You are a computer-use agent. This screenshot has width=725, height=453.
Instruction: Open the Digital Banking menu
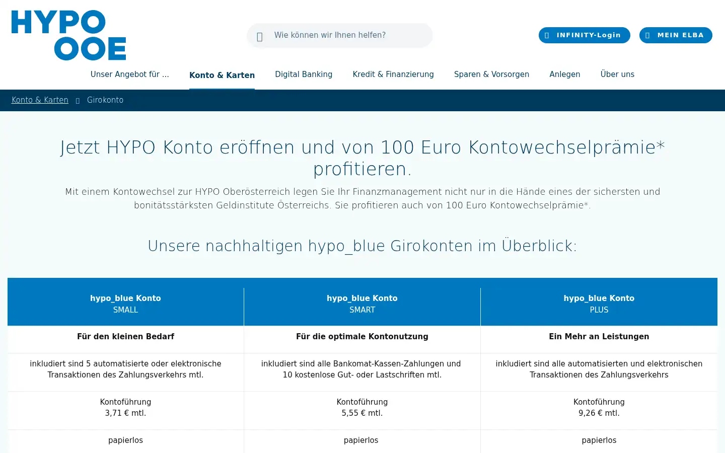tap(304, 74)
